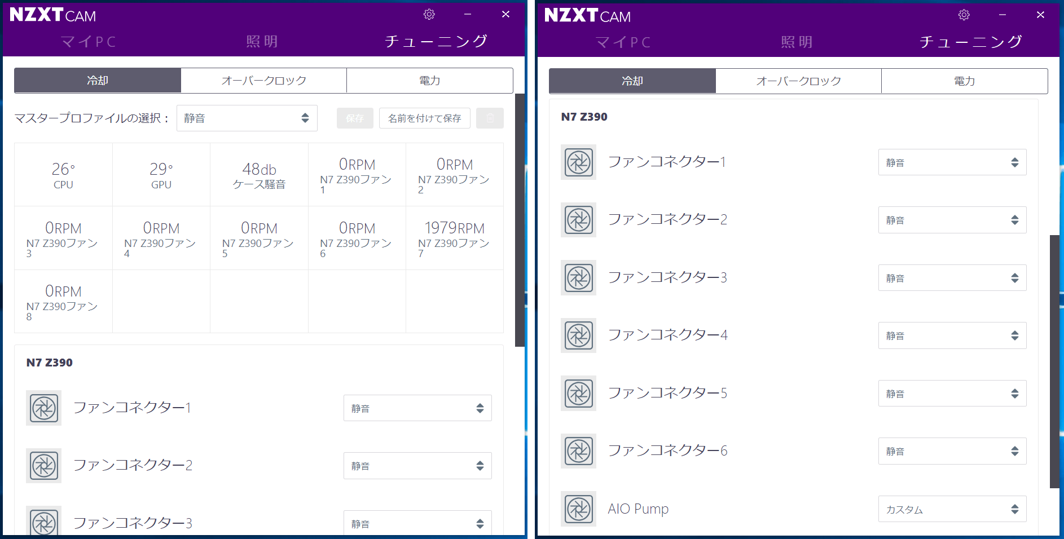Screen dimensions: 1064x539
Task: Open オーバークロック sub-tab in right window
Action: tap(799, 81)
